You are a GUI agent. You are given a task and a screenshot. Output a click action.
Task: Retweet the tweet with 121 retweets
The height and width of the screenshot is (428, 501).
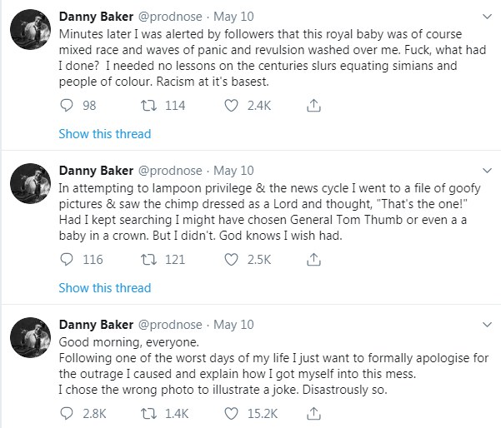[149, 260]
